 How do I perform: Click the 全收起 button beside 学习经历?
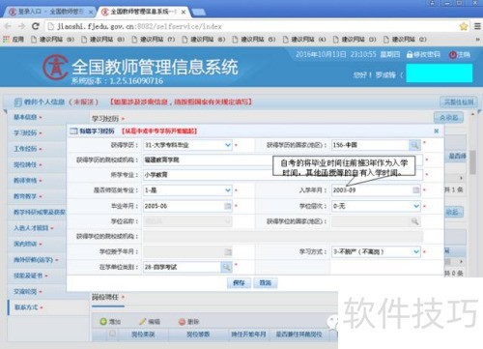point(448,117)
